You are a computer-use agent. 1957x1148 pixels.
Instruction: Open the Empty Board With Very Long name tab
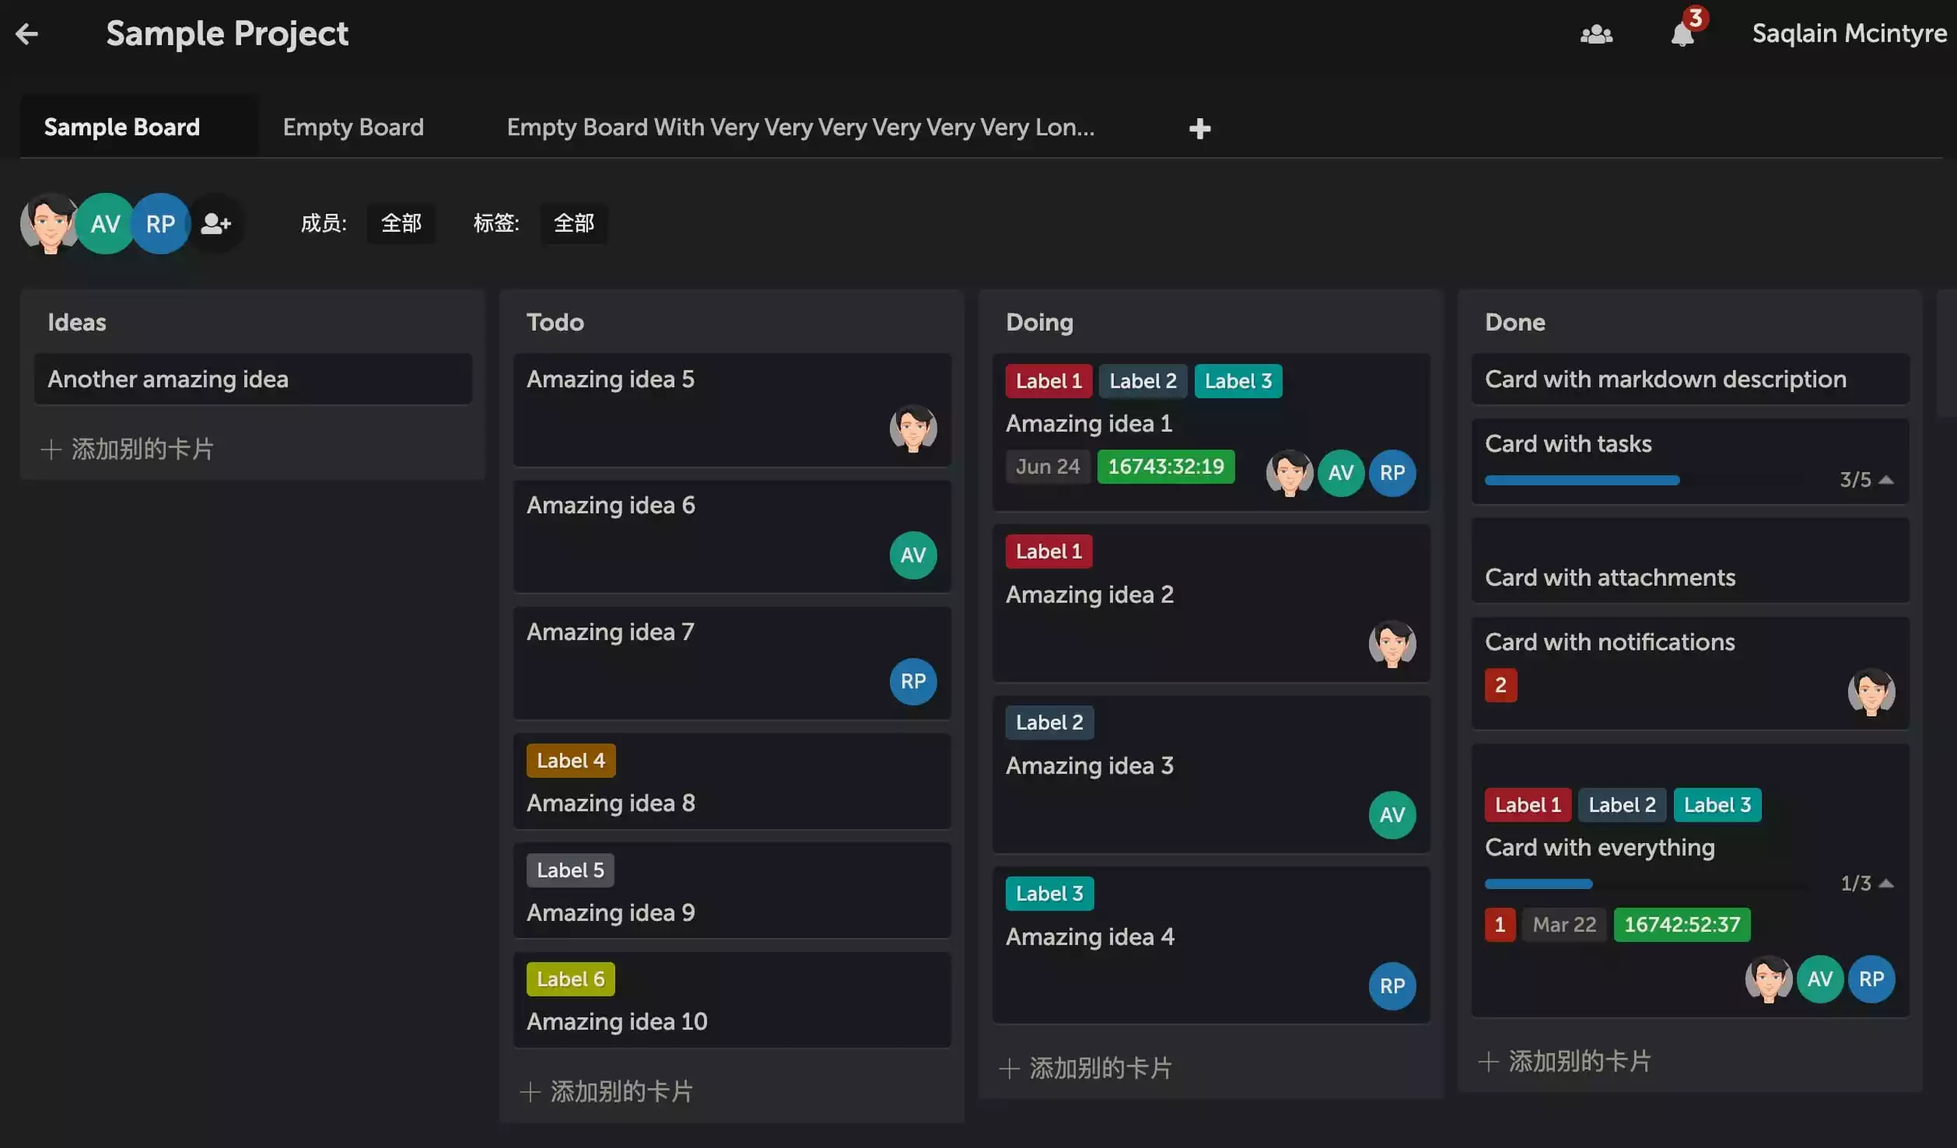click(x=800, y=128)
